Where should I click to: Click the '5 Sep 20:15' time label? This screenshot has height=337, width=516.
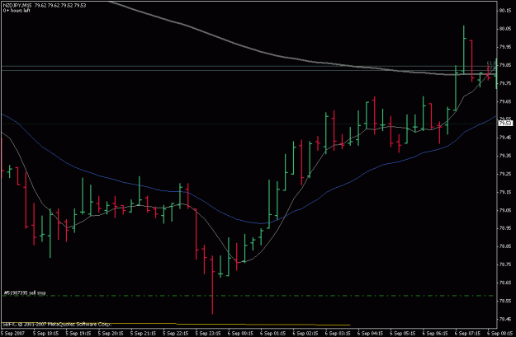pyautogui.click(x=111, y=334)
